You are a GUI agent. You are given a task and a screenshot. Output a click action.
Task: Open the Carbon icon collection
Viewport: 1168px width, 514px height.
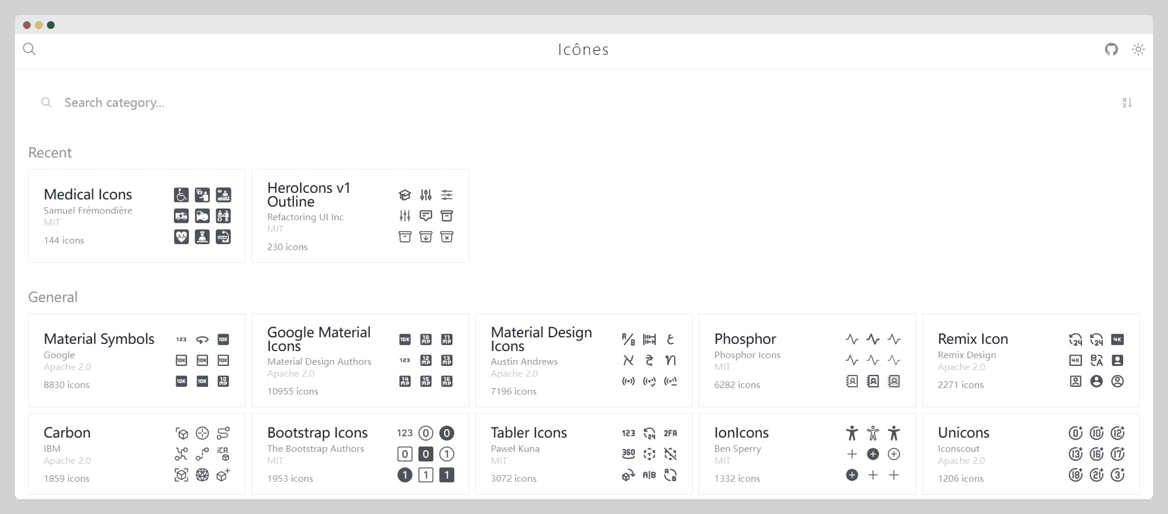[x=67, y=433]
